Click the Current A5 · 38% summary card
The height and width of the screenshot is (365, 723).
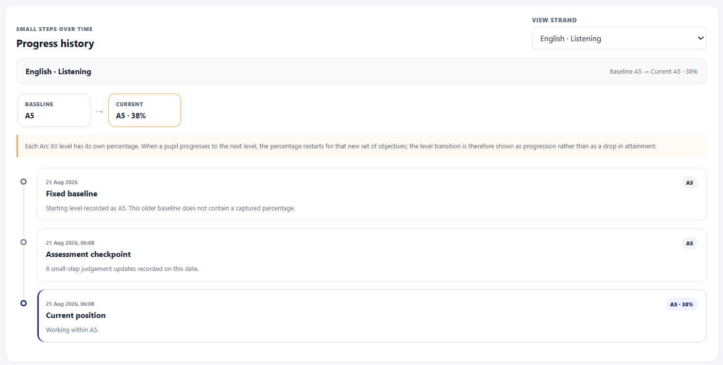(x=145, y=111)
